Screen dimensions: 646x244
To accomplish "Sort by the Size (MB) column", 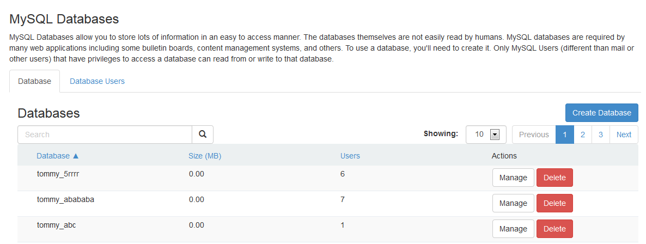I will 205,156.
